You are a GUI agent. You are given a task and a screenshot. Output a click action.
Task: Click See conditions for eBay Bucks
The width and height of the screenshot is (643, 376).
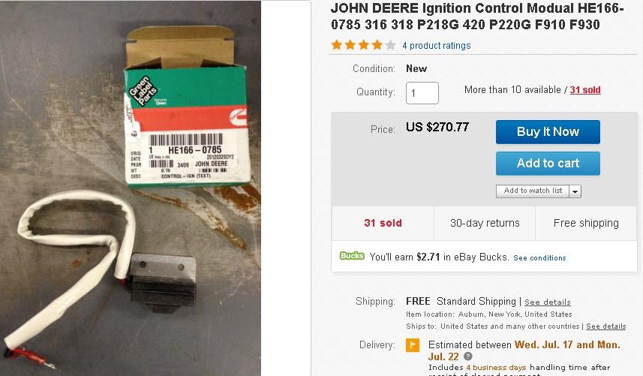[539, 258]
